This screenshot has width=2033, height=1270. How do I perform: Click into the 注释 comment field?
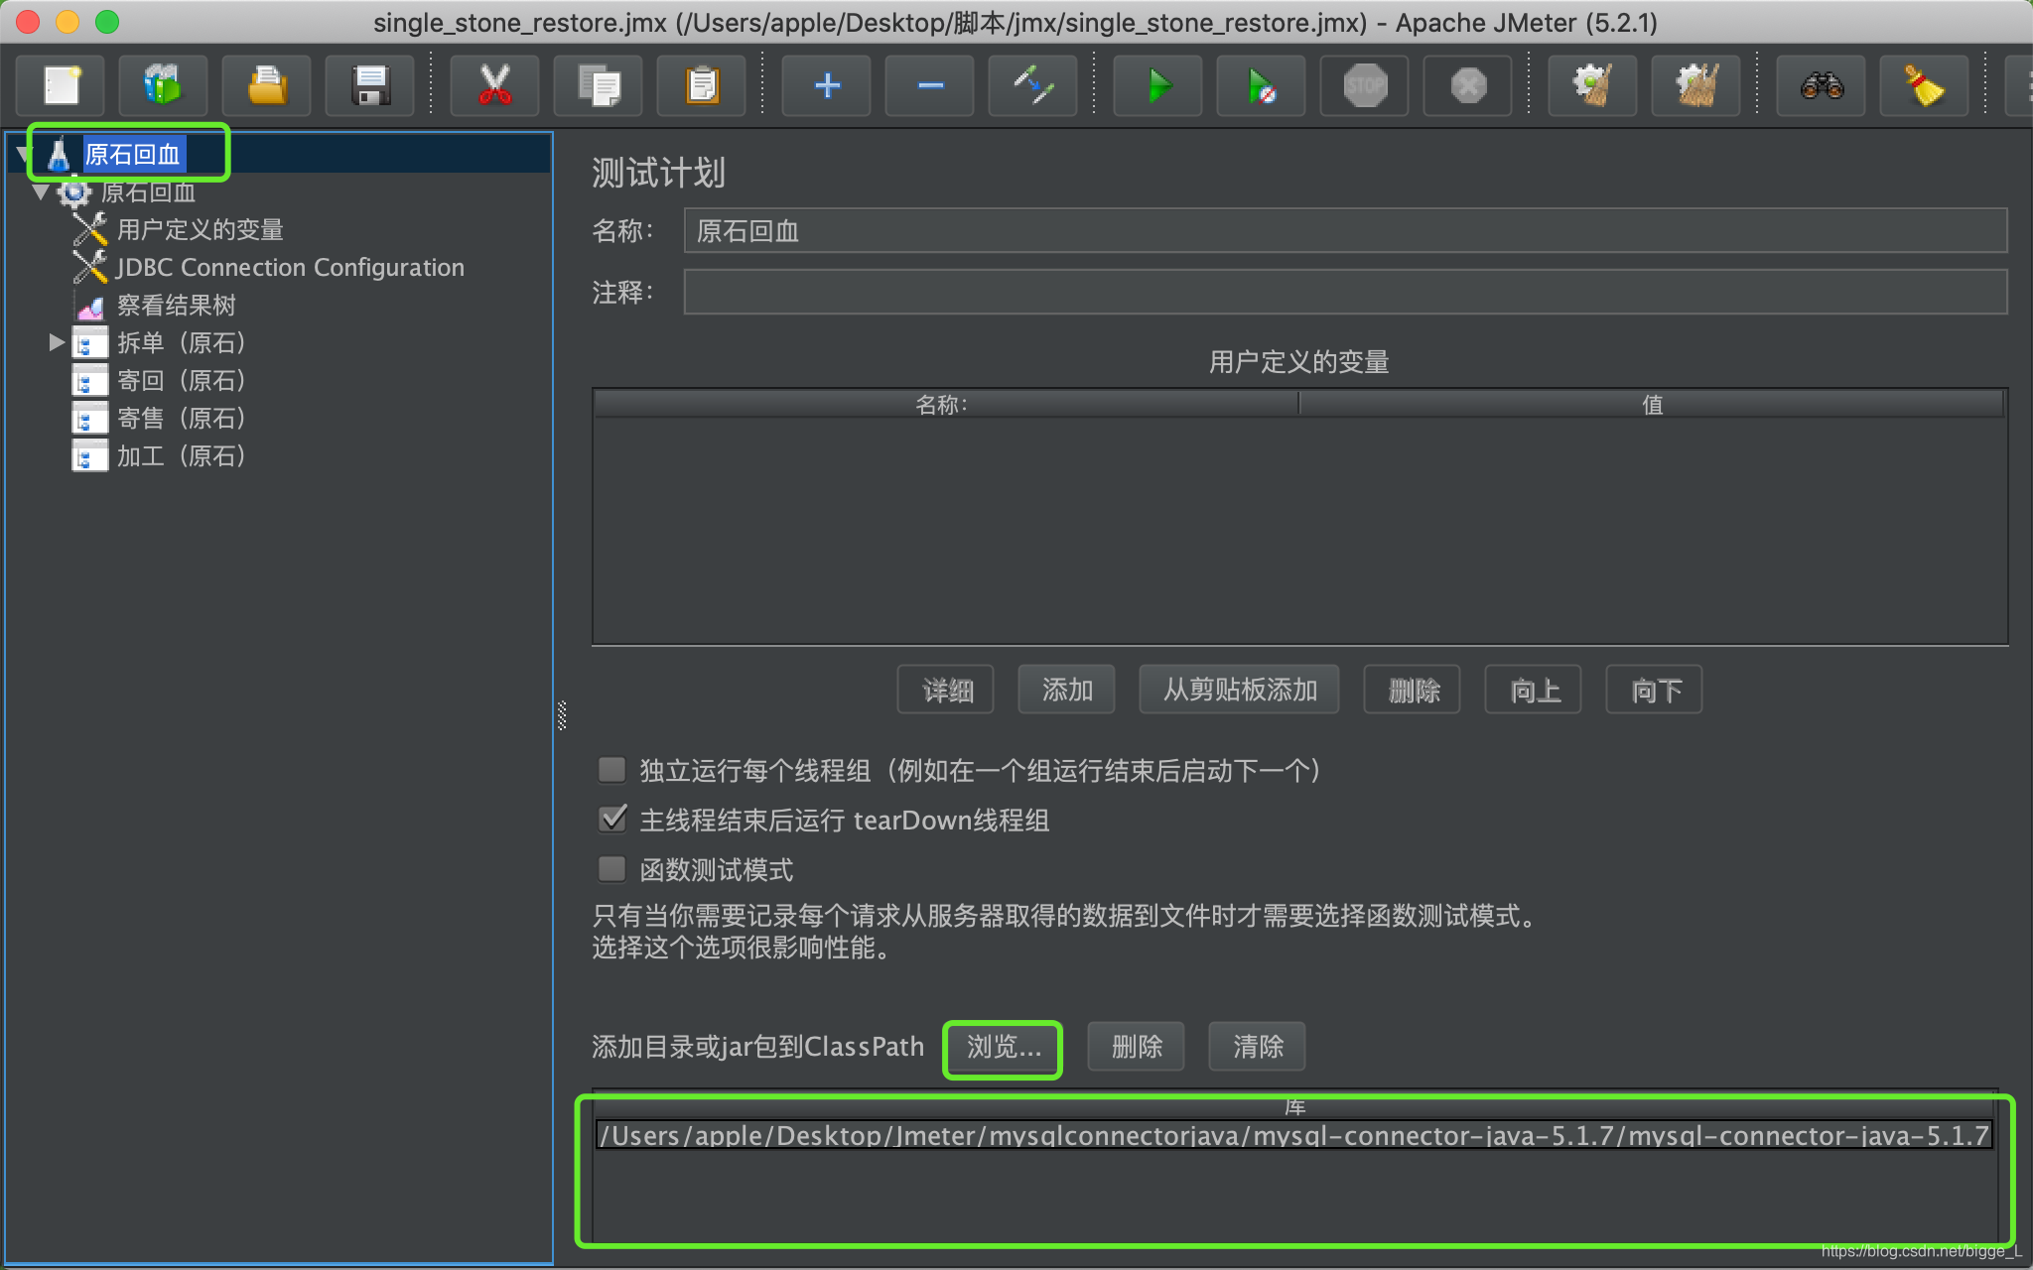(x=1345, y=292)
